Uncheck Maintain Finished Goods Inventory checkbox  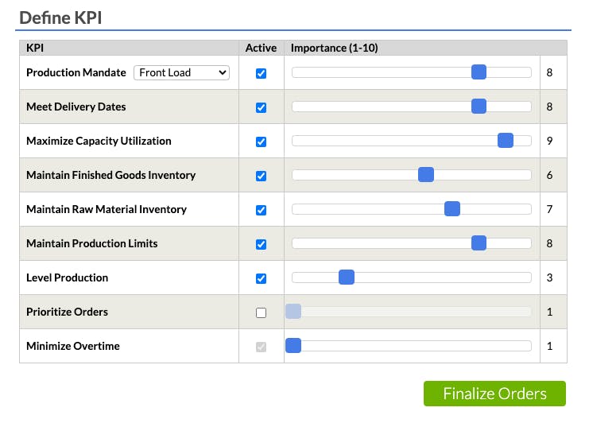tap(261, 176)
